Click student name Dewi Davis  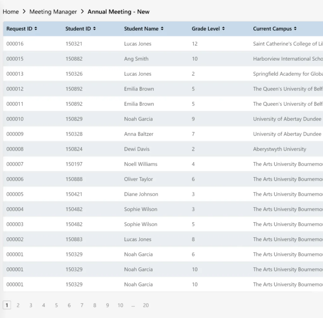point(137,149)
